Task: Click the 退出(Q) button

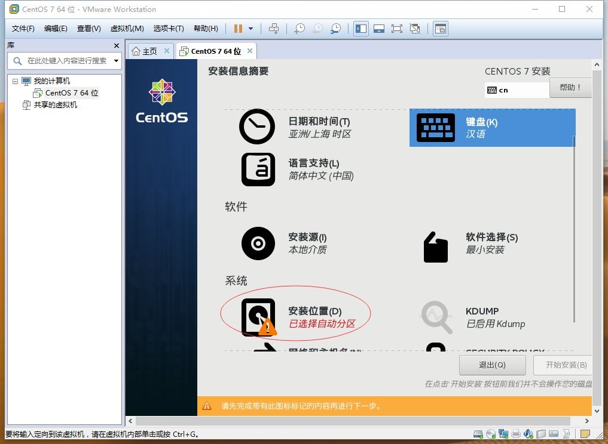Action: point(493,365)
